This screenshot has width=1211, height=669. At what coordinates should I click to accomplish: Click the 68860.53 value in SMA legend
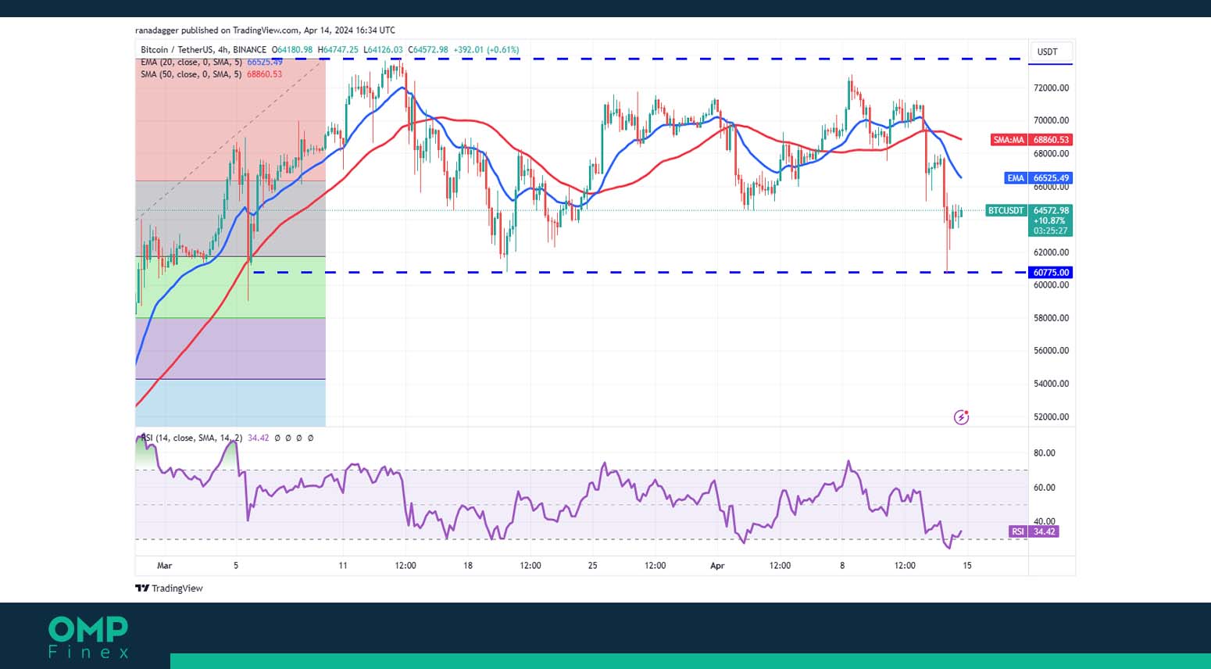click(264, 74)
